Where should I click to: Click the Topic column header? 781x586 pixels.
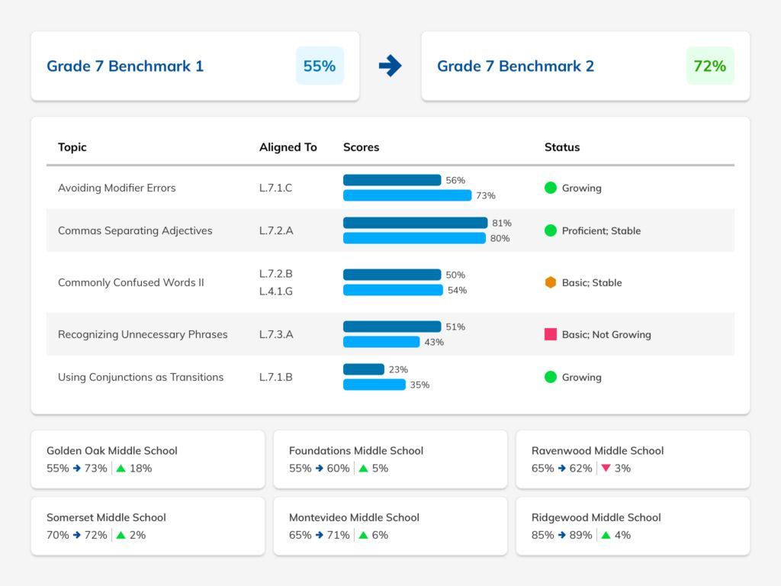pos(72,147)
